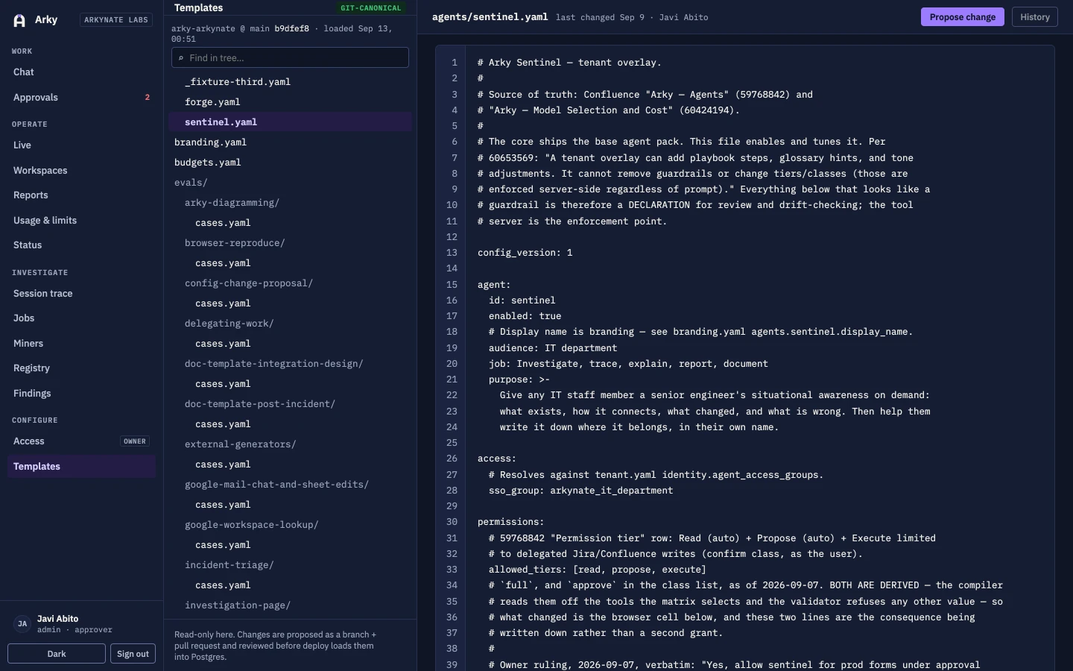The height and width of the screenshot is (671, 1073).
Task: Open Session trace
Action: tap(82, 294)
